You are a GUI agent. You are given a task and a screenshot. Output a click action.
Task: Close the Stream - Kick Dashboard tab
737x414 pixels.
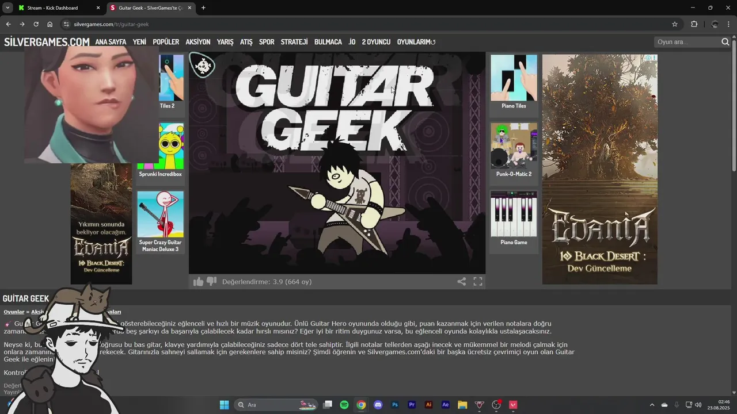click(x=98, y=8)
